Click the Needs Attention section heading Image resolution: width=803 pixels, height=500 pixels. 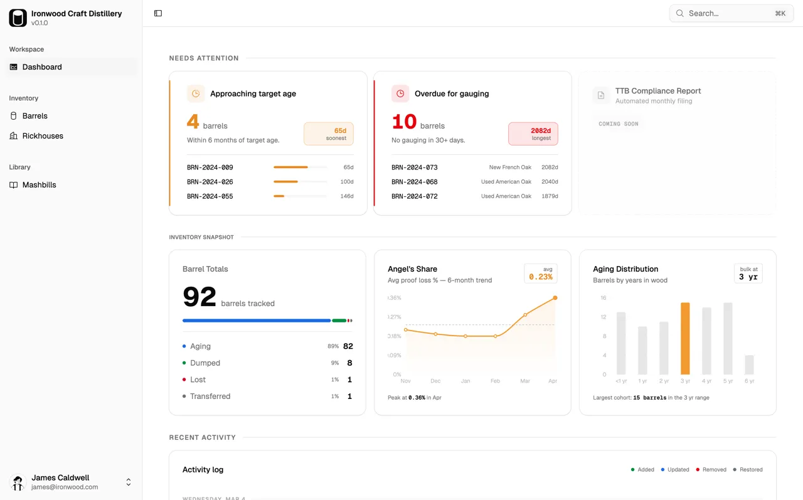click(x=203, y=58)
